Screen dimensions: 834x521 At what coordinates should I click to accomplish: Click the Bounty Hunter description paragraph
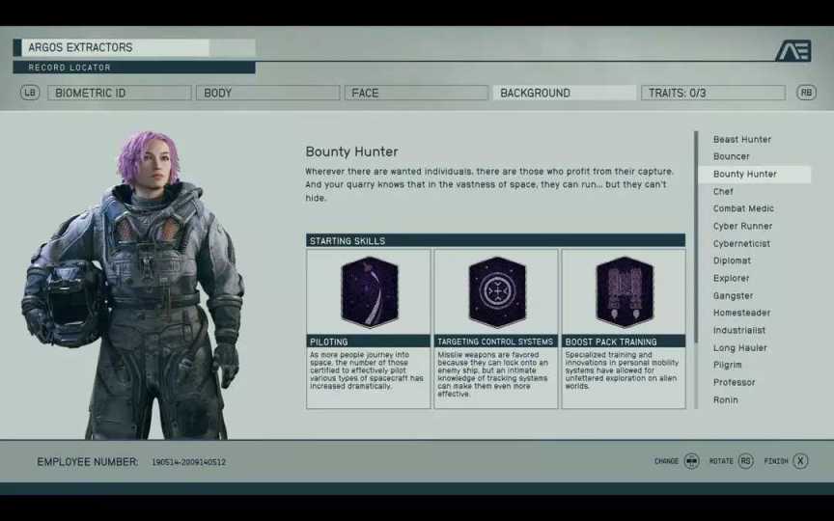point(489,184)
